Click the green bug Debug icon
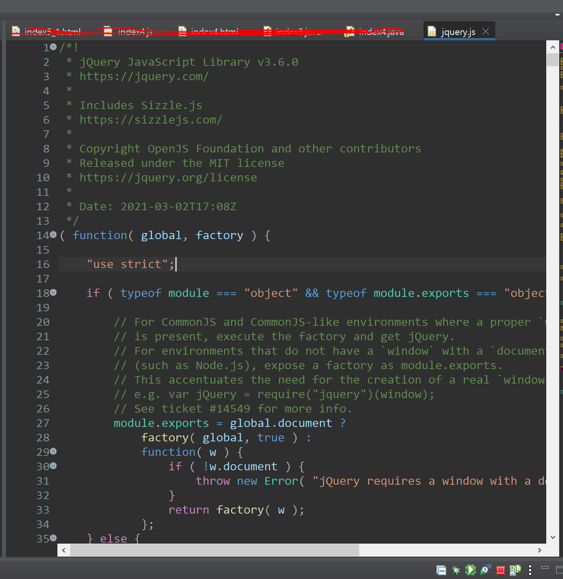Image resolution: width=563 pixels, height=579 pixels. [456, 570]
